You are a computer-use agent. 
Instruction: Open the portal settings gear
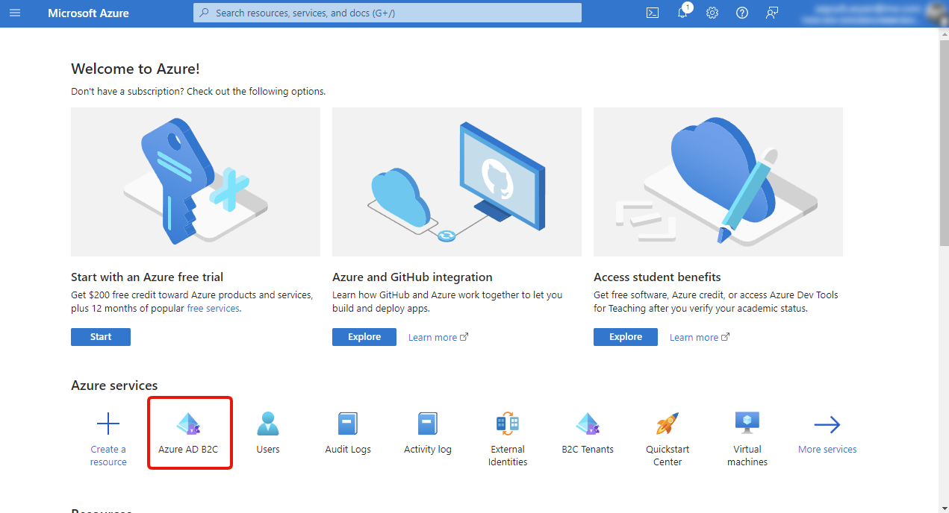(712, 13)
